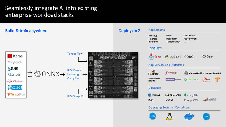Click the Hospitality text
Image resolution: width=226 pixels, height=127 pixels.
pos(172,39)
